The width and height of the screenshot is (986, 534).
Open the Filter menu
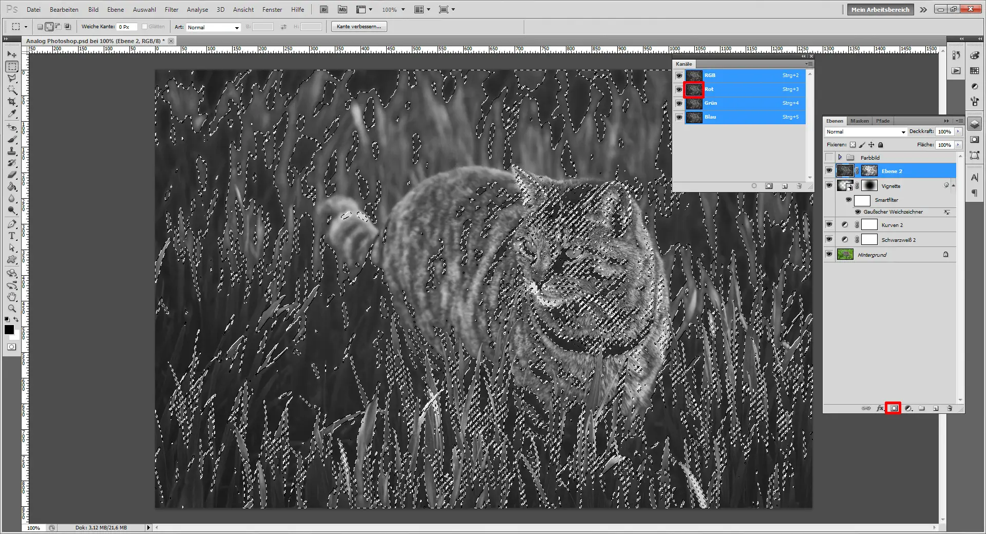pos(171,9)
